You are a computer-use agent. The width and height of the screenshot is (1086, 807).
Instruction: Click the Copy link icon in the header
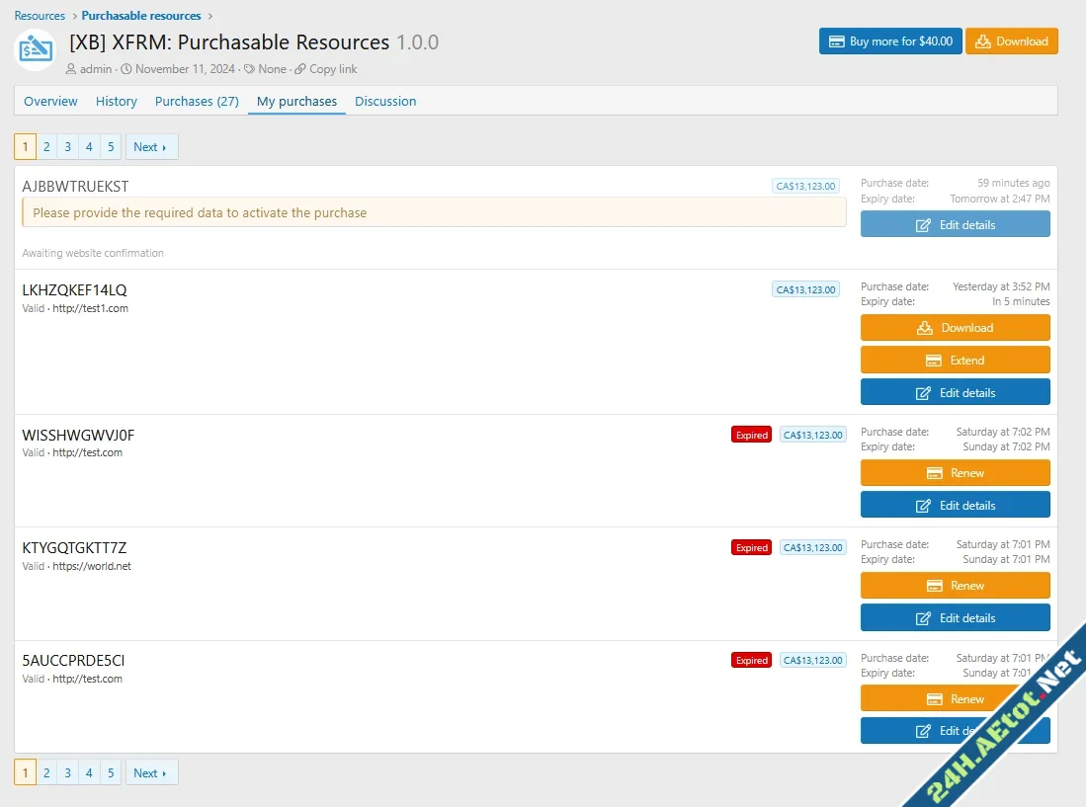300,69
